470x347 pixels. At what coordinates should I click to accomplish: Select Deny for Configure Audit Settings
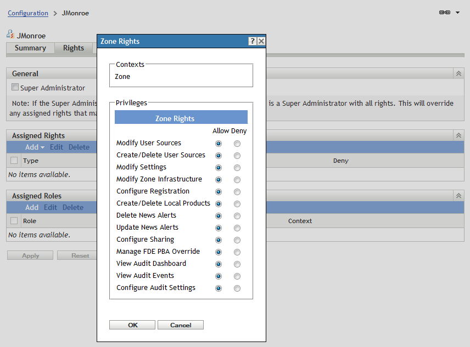click(x=237, y=288)
